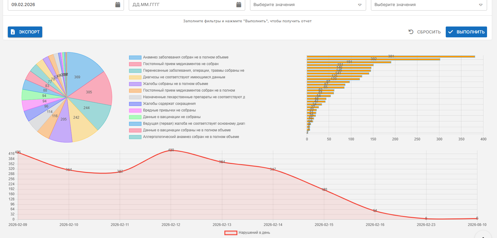The width and height of the screenshot is (497, 238).
Task: Toggle 'Вредные привычки не собраны' legend entry
Action: tap(169, 110)
